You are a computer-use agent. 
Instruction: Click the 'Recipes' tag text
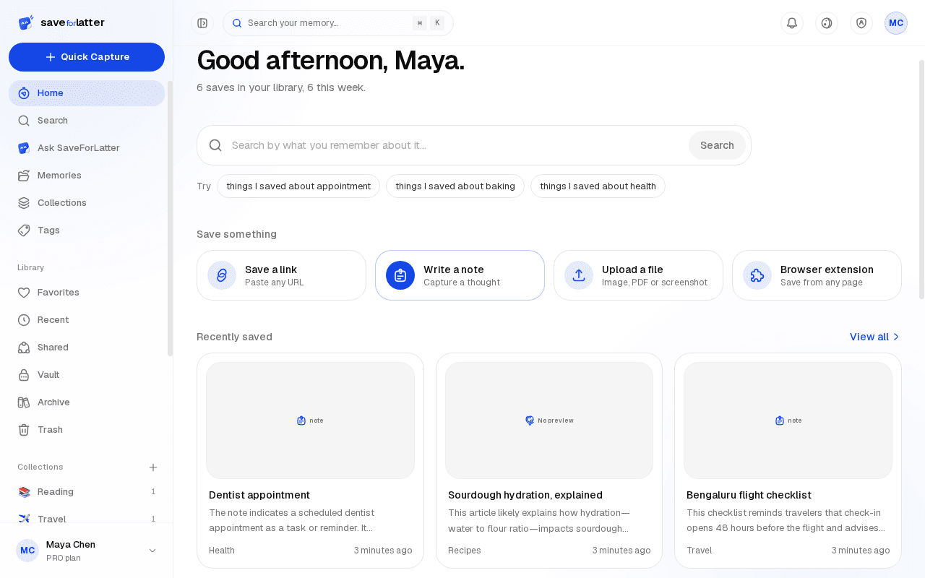point(465,551)
